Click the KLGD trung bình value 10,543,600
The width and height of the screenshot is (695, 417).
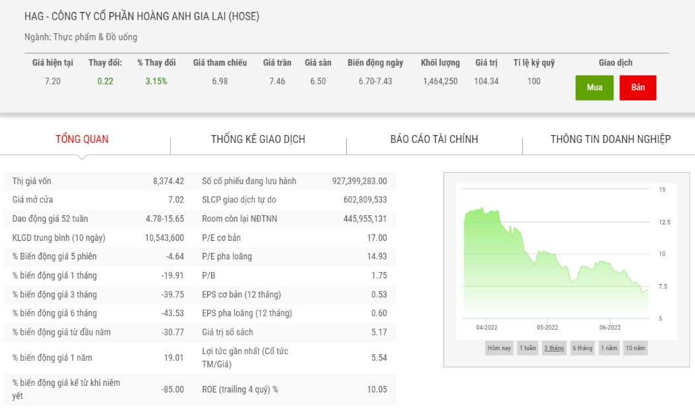click(x=164, y=238)
